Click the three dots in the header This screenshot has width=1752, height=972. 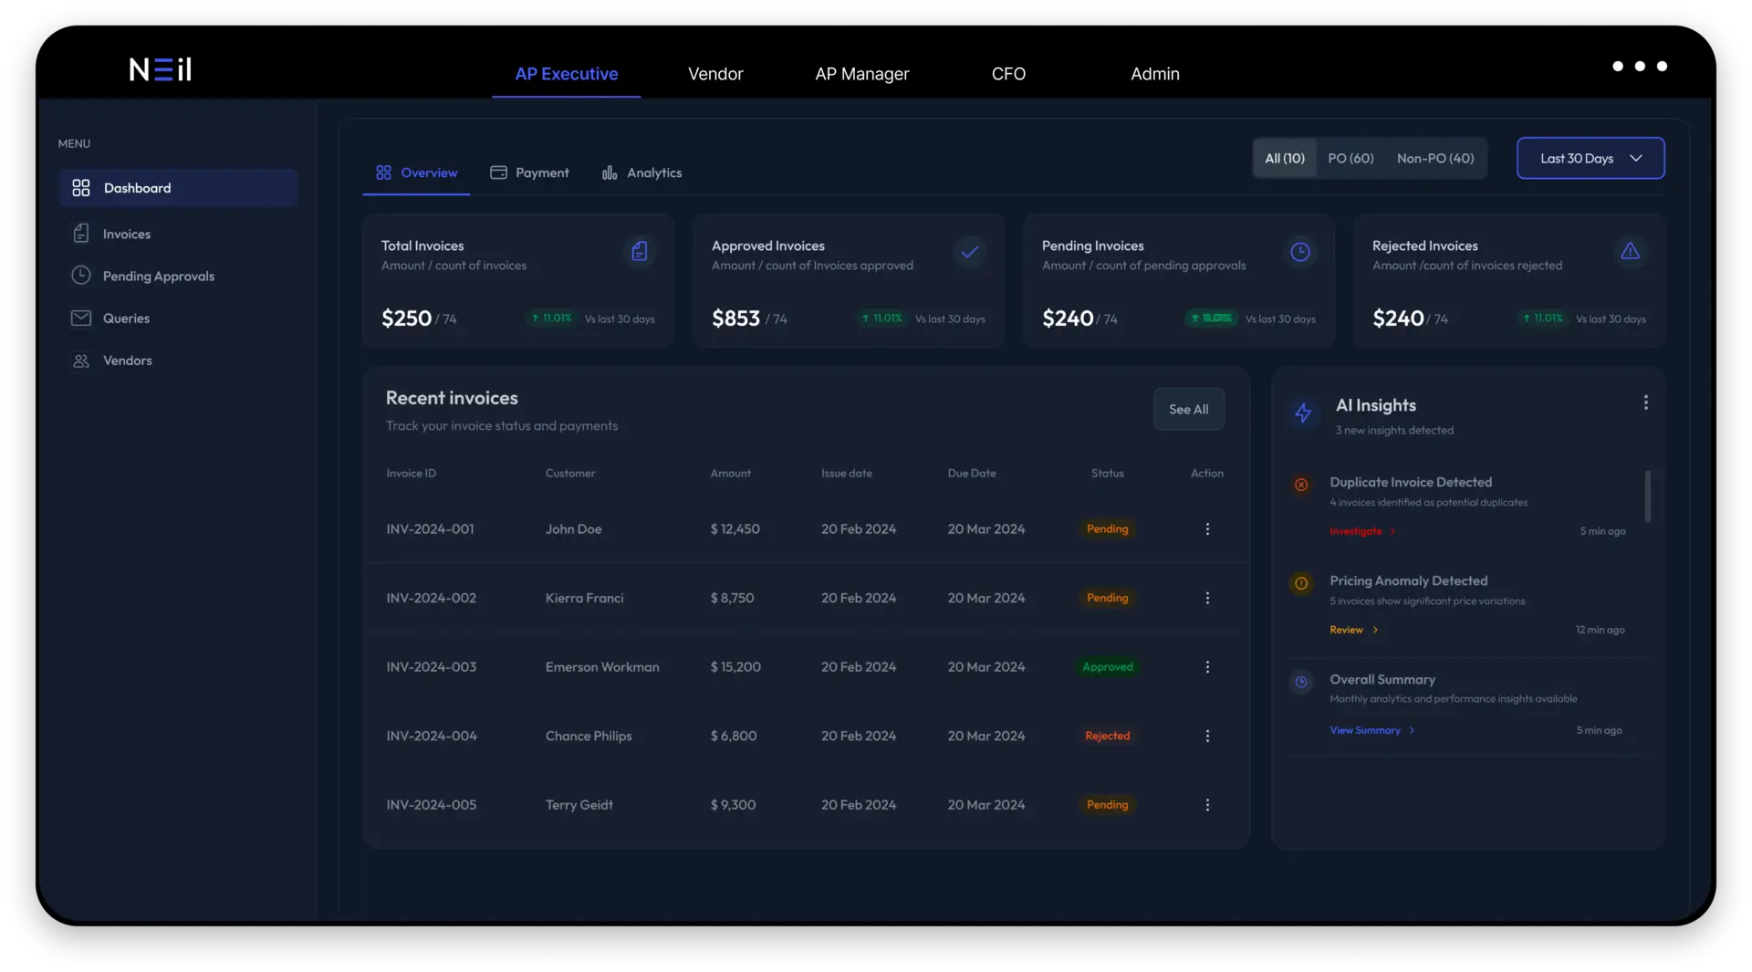click(x=1640, y=66)
